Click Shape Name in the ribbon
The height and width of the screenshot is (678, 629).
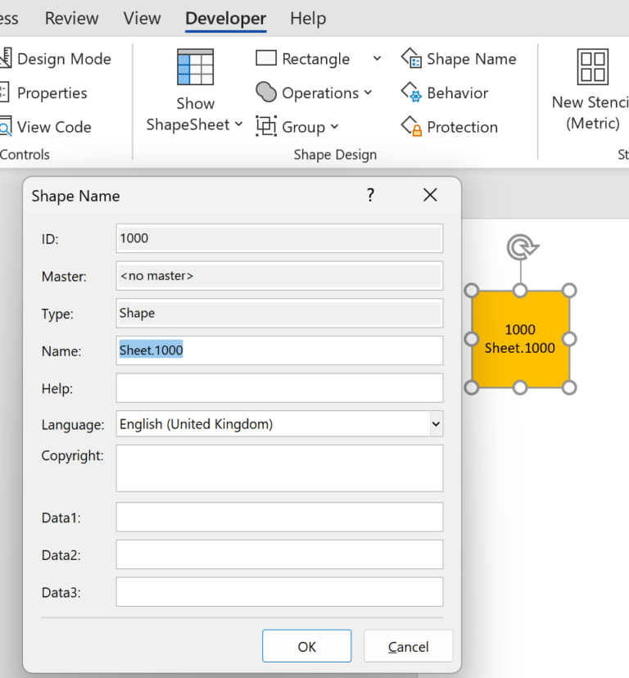coord(459,58)
